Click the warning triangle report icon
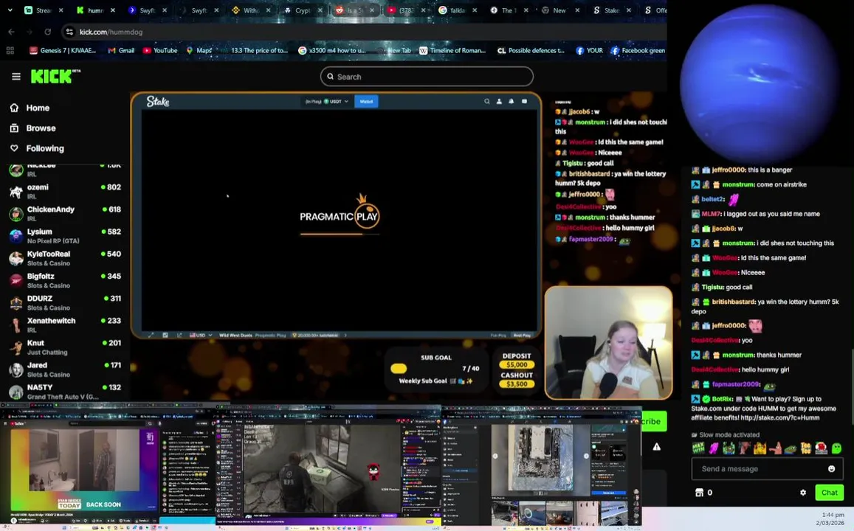The width and height of the screenshot is (854, 531). 657,447
